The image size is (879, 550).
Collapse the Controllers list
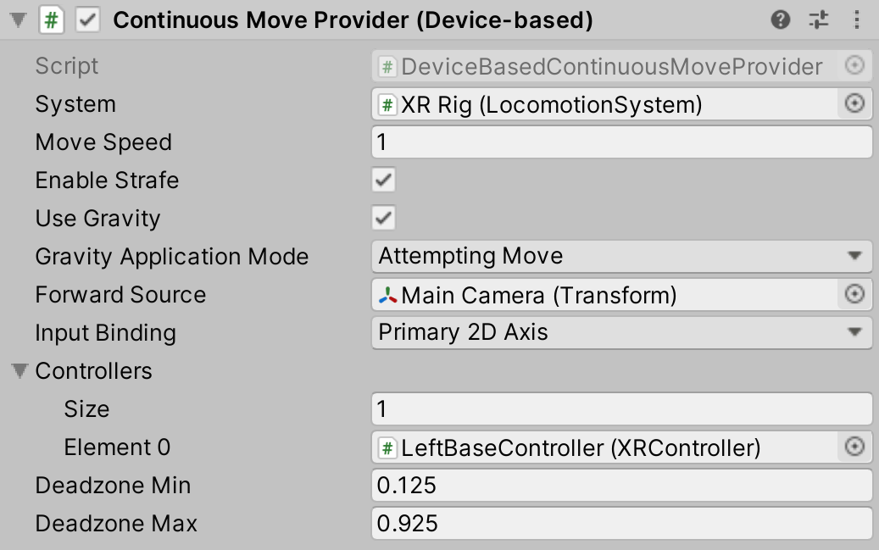tap(19, 370)
